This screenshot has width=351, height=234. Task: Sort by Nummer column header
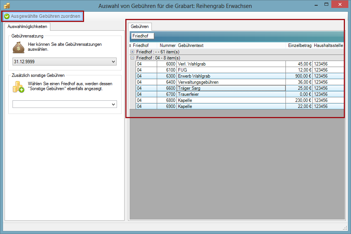pos(167,45)
